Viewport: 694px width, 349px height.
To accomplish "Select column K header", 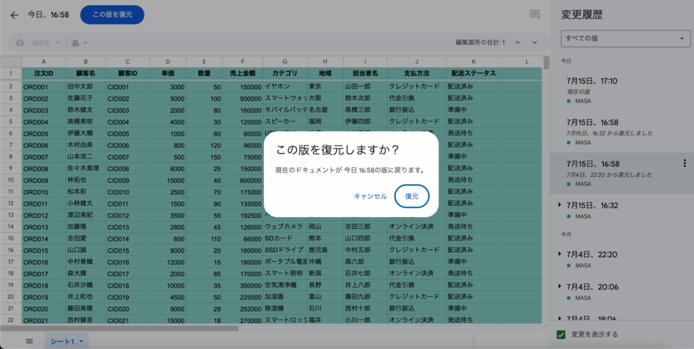I will [x=474, y=62].
